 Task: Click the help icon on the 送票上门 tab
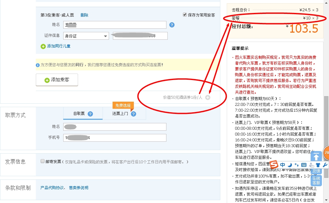coord(134,114)
